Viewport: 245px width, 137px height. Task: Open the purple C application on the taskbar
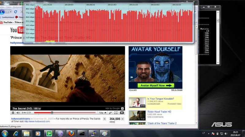click(60, 133)
